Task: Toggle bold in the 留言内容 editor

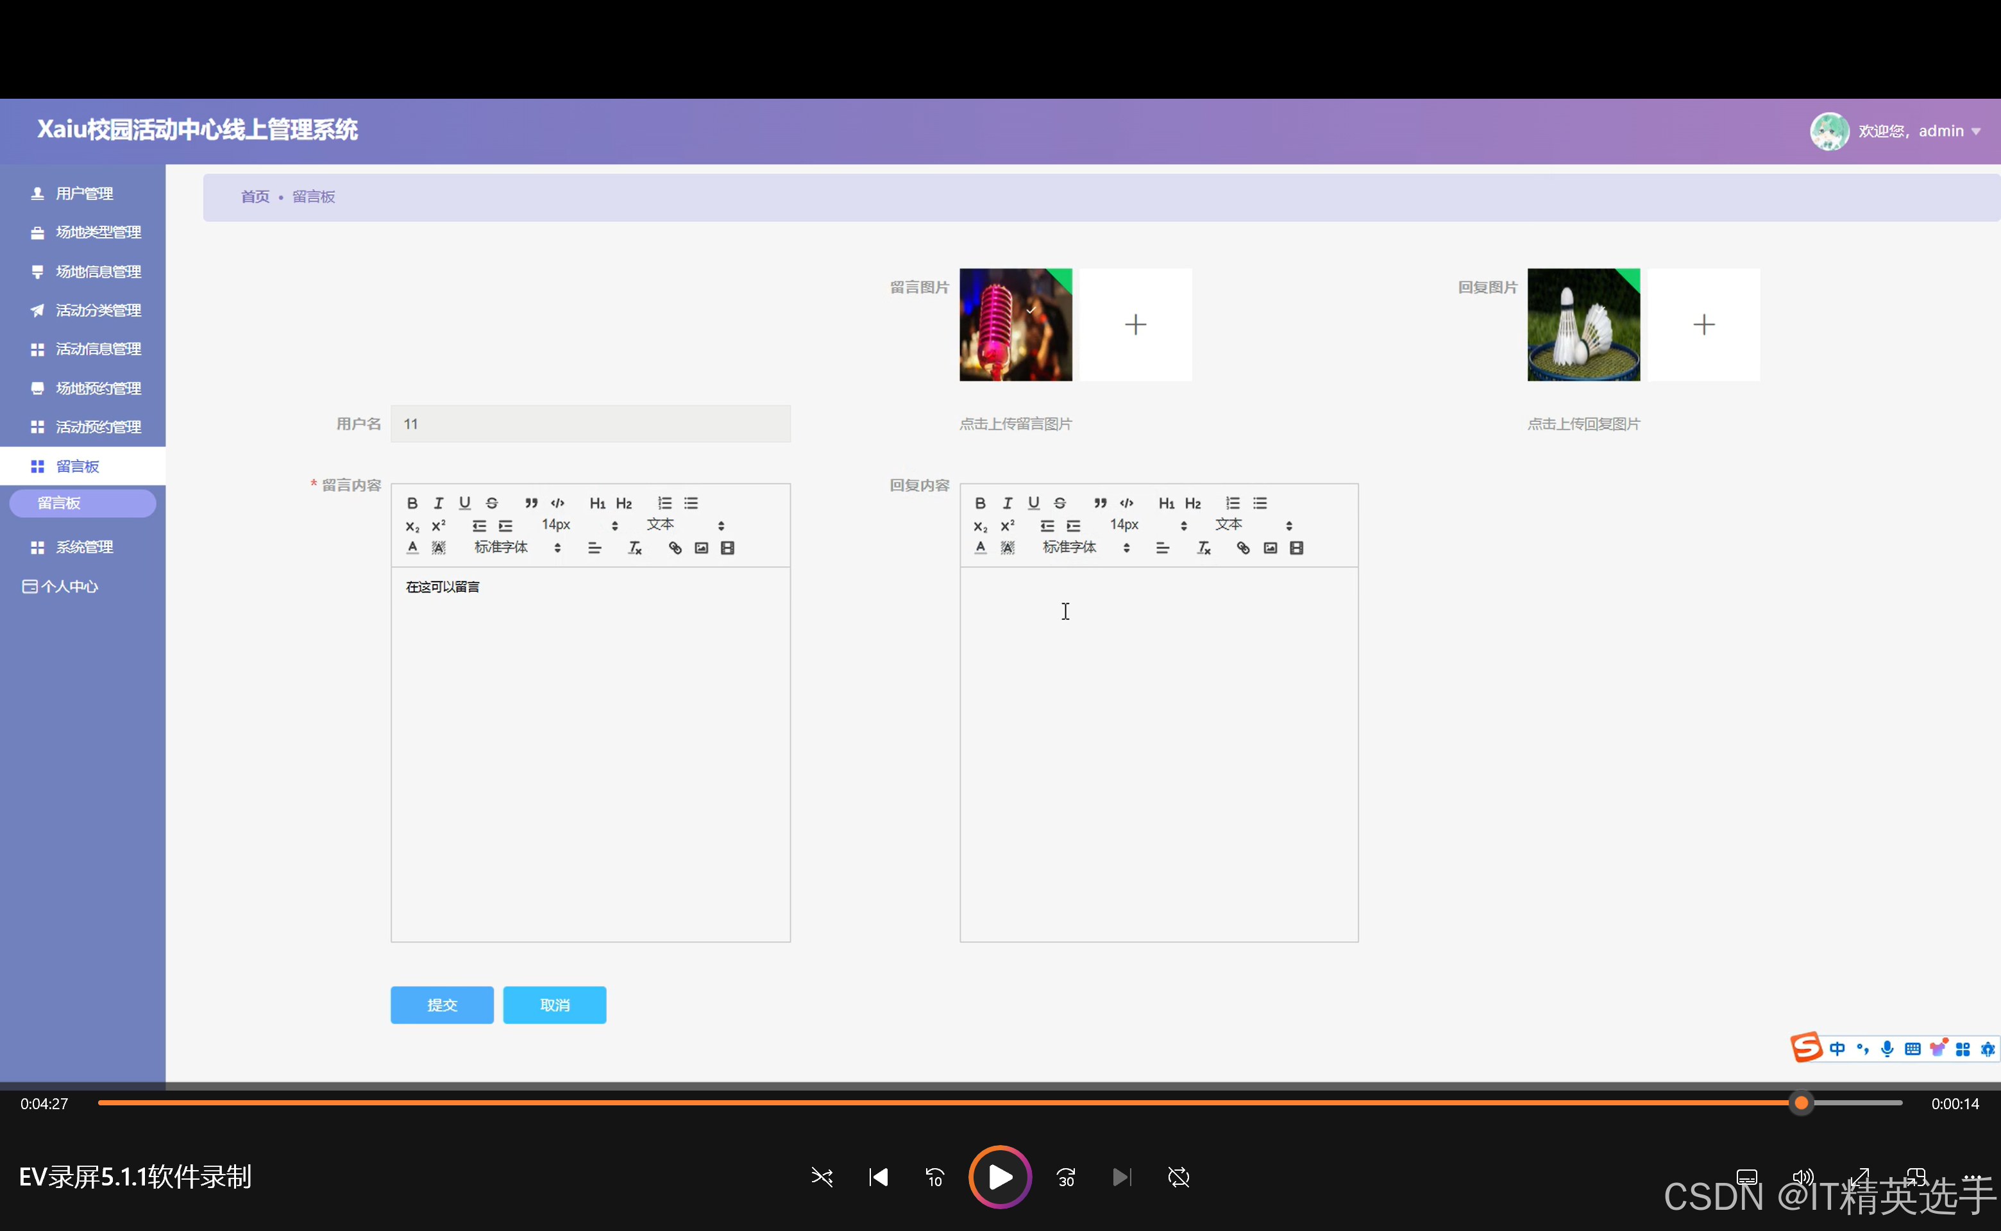Action: tap(412, 503)
